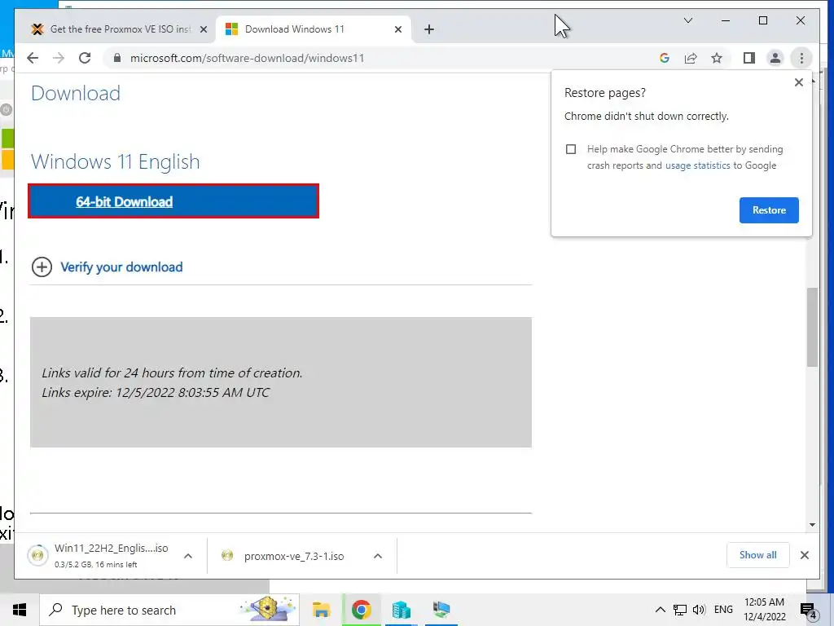
Task: Close the Proxmox VE ISO tab
Action: (x=203, y=29)
